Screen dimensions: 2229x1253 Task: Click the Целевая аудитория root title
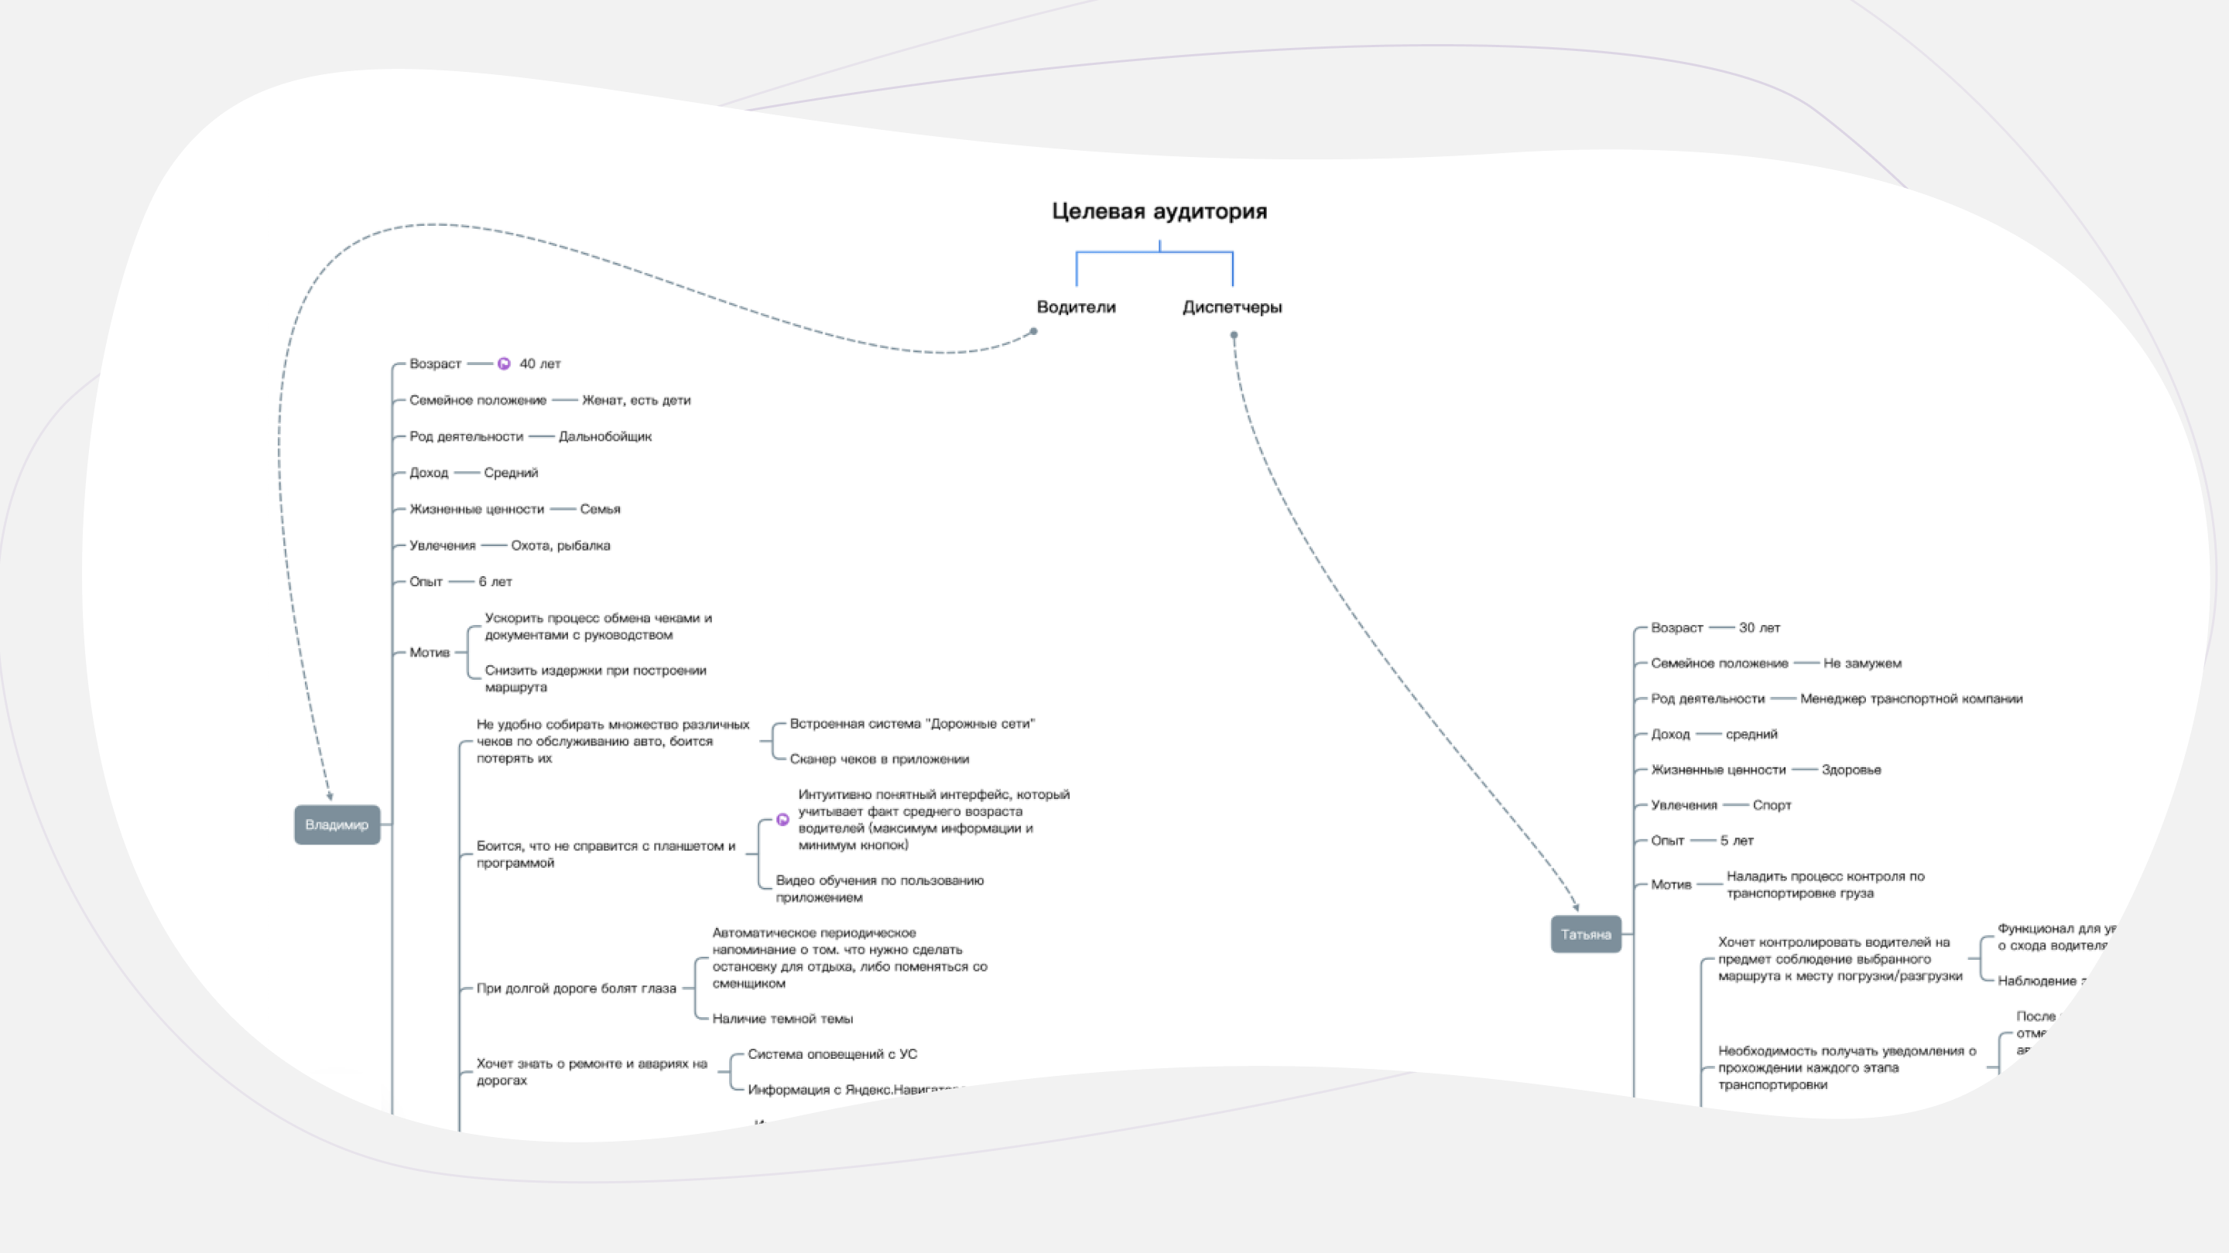coord(1159,212)
